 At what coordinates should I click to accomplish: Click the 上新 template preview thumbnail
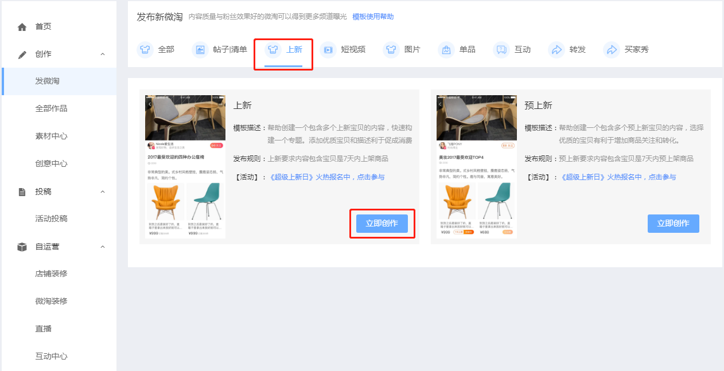185,166
